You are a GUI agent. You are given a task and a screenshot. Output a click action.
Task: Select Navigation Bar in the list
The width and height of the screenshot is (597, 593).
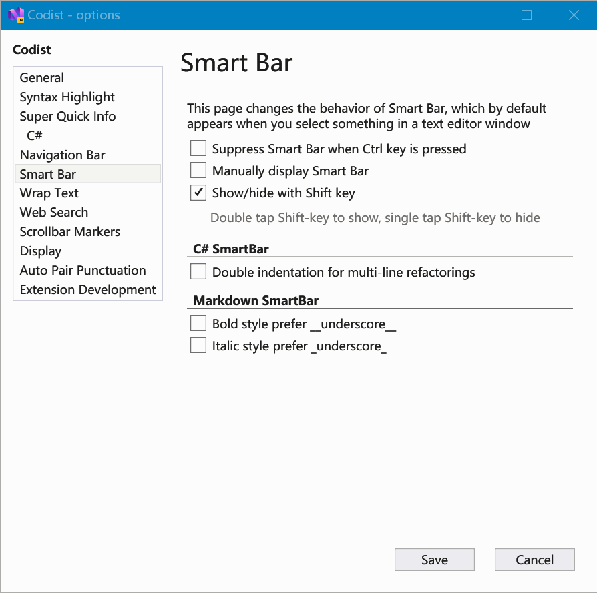click(87, 155)
